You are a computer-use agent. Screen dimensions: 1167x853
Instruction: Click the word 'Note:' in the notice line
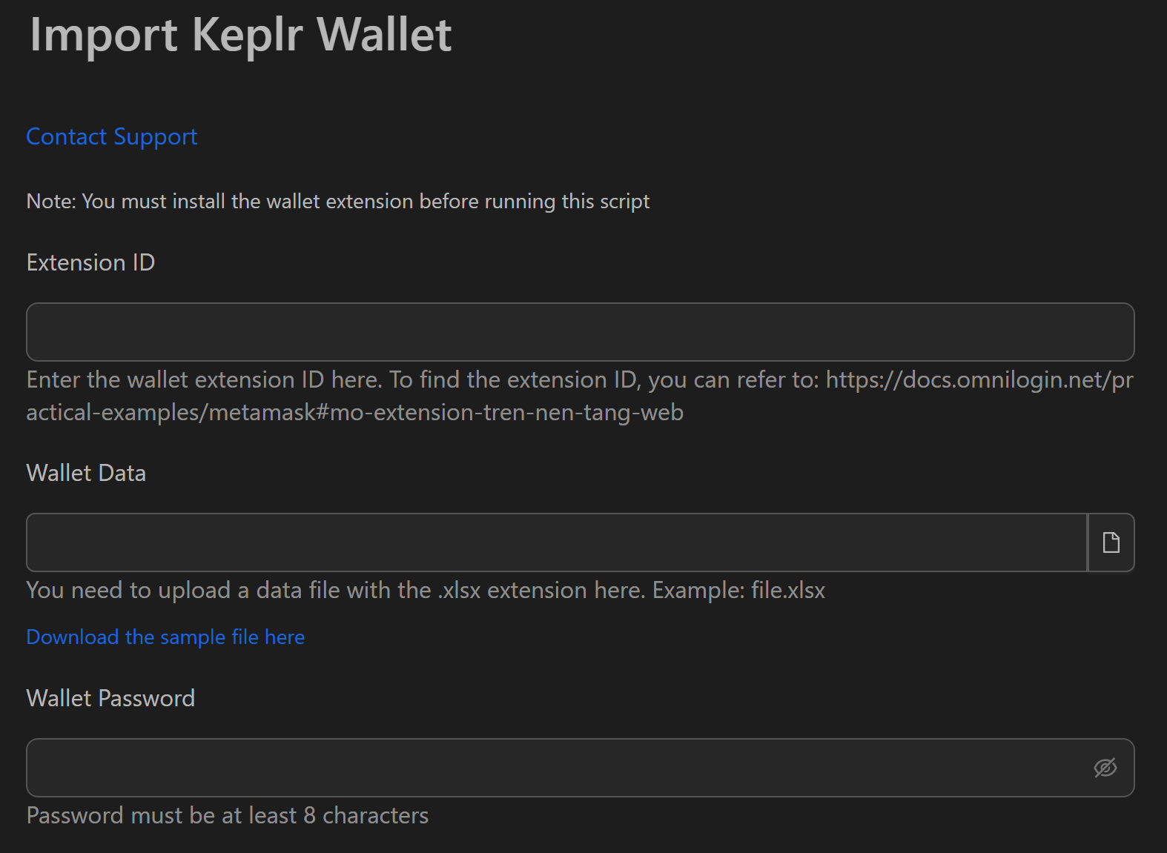tap(51, 202)
